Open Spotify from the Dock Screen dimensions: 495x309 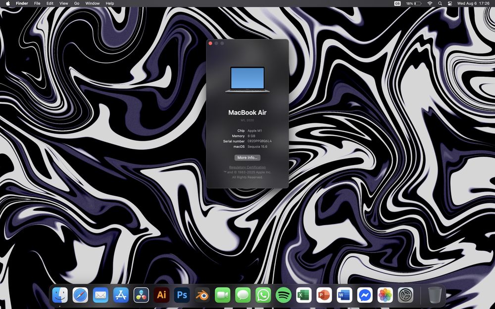[x=284, y=295]
